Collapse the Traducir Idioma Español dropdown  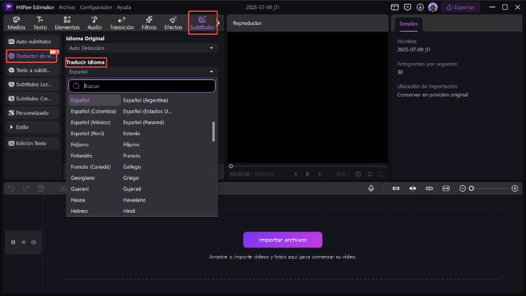click(141, 72)
